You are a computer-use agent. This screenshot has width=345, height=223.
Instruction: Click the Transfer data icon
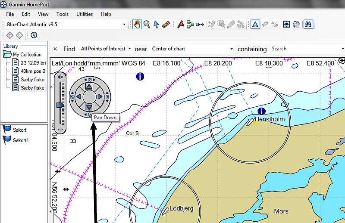296,25
